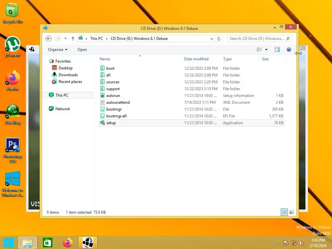Open the Recycle Bin desktop icon
Image resolution: width=332 pixels, height=249 pixels.
tap(13, 13)
